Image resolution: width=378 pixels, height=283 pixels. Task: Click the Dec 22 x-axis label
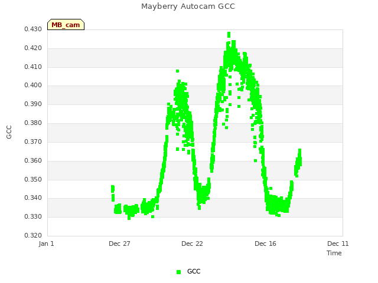pos(192,243)
